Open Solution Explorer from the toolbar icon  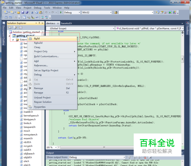158,12
